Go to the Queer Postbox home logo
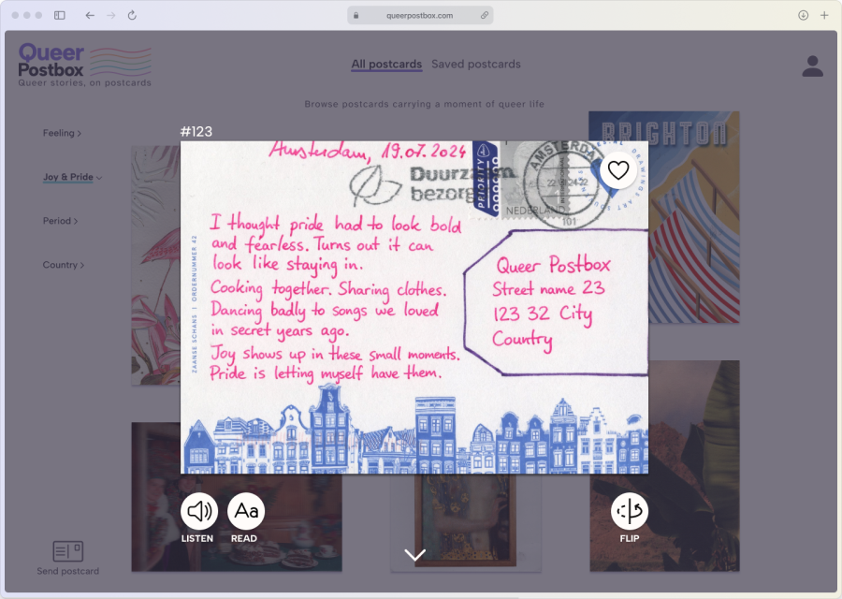The height and width of the screenshot is (599, 842). point(85,65)
